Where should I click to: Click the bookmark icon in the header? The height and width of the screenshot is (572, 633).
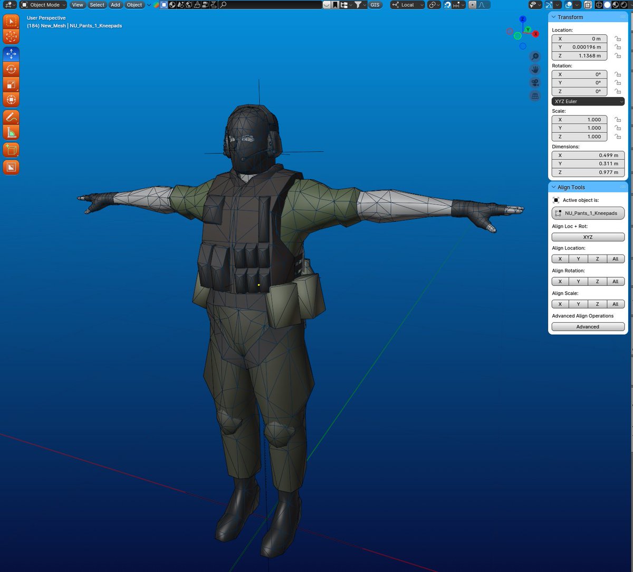(x=335, y=5)
